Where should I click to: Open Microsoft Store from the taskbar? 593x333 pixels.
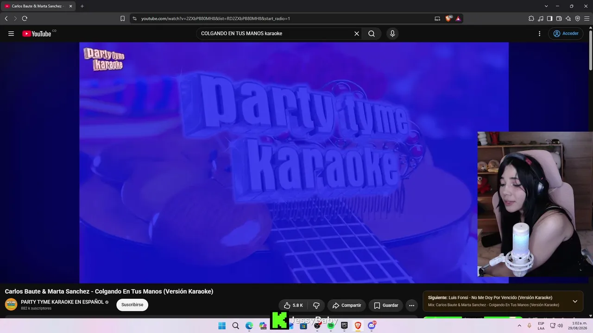pos(303,326)
